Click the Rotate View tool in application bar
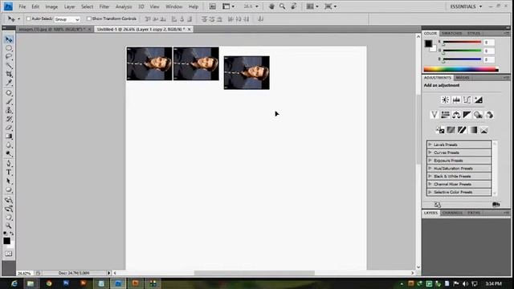The height and width of the screenshot is (289, 514). tap(294, 6)
